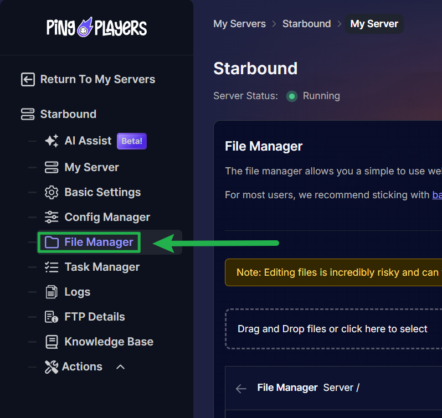The height and width of the screenshot is (418, 442).
Task: Click the Task Manager checklist icon
Action: click(52, 267)
